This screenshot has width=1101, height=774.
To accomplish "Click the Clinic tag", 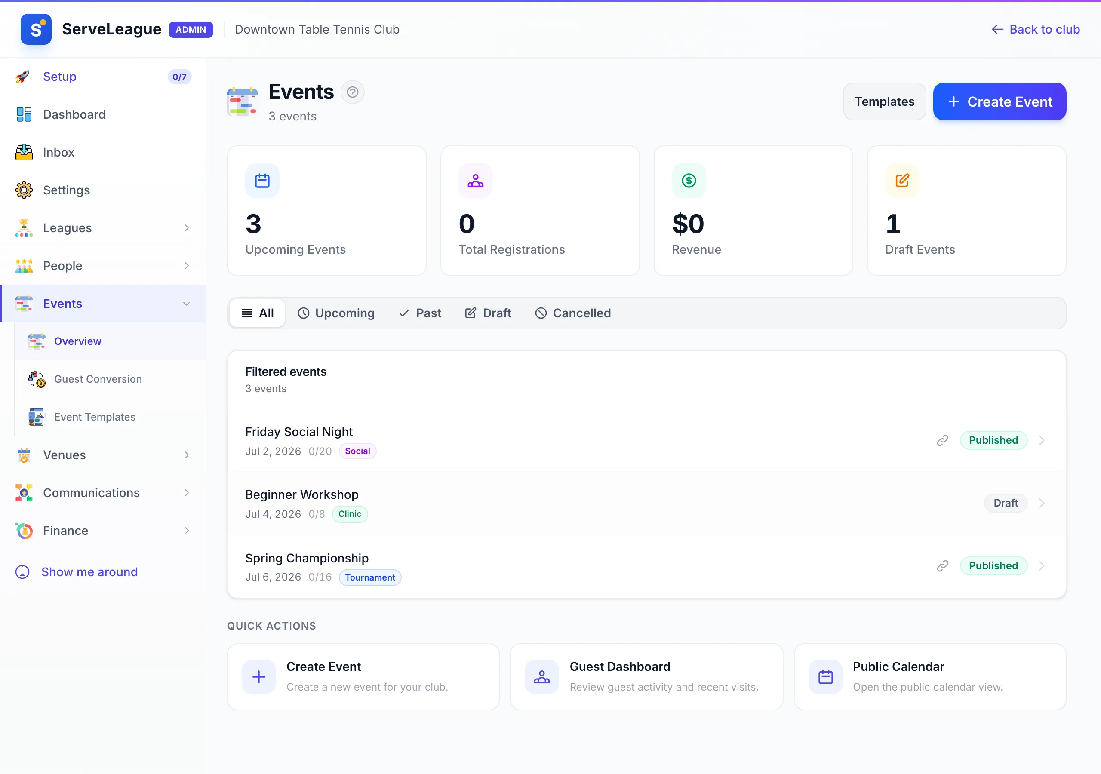I will [350, 514].
